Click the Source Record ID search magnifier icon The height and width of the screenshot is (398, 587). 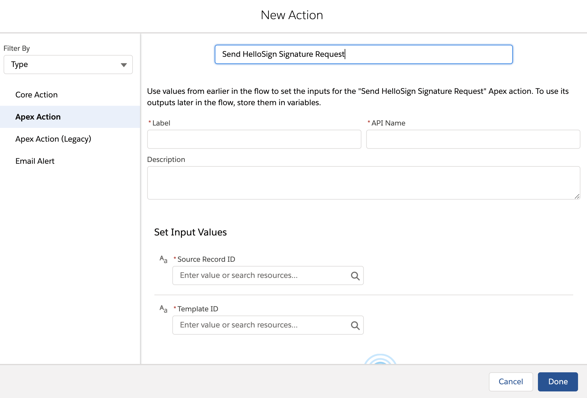tap(355, 276)
